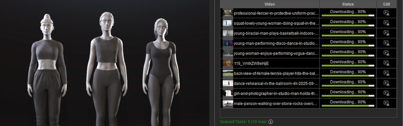
Task: Click the basketball video download progress bar
Action: (x=348, y=36)
